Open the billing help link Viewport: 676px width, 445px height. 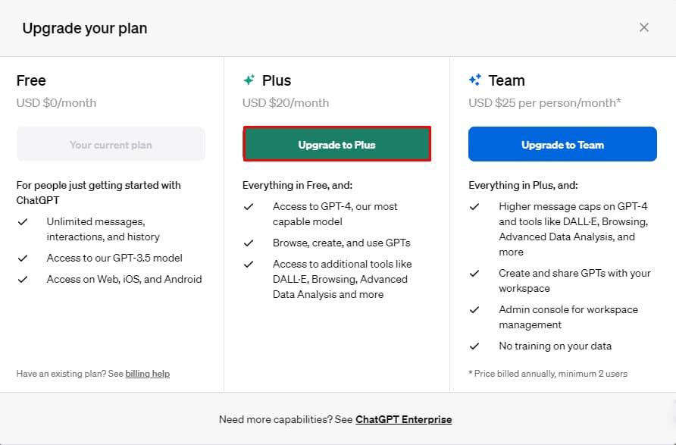(147, 374)
